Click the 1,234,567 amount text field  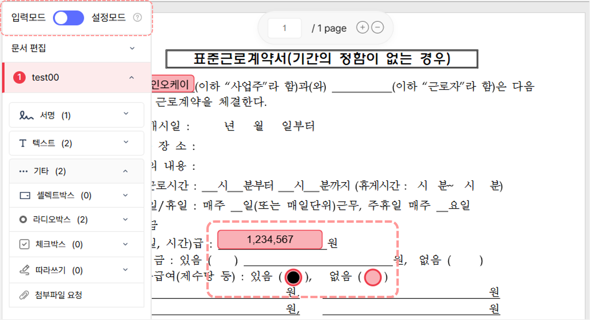click(x=270, y=240)
